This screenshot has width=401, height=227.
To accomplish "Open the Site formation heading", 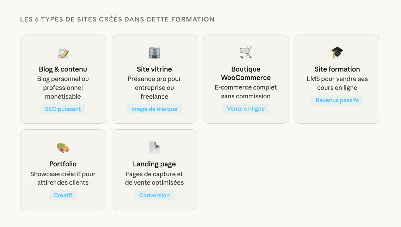I will tap(337, 69).
